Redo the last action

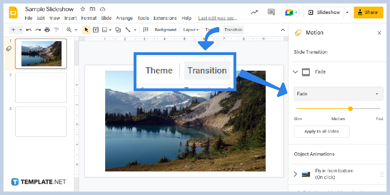click(x=38, y=30)
